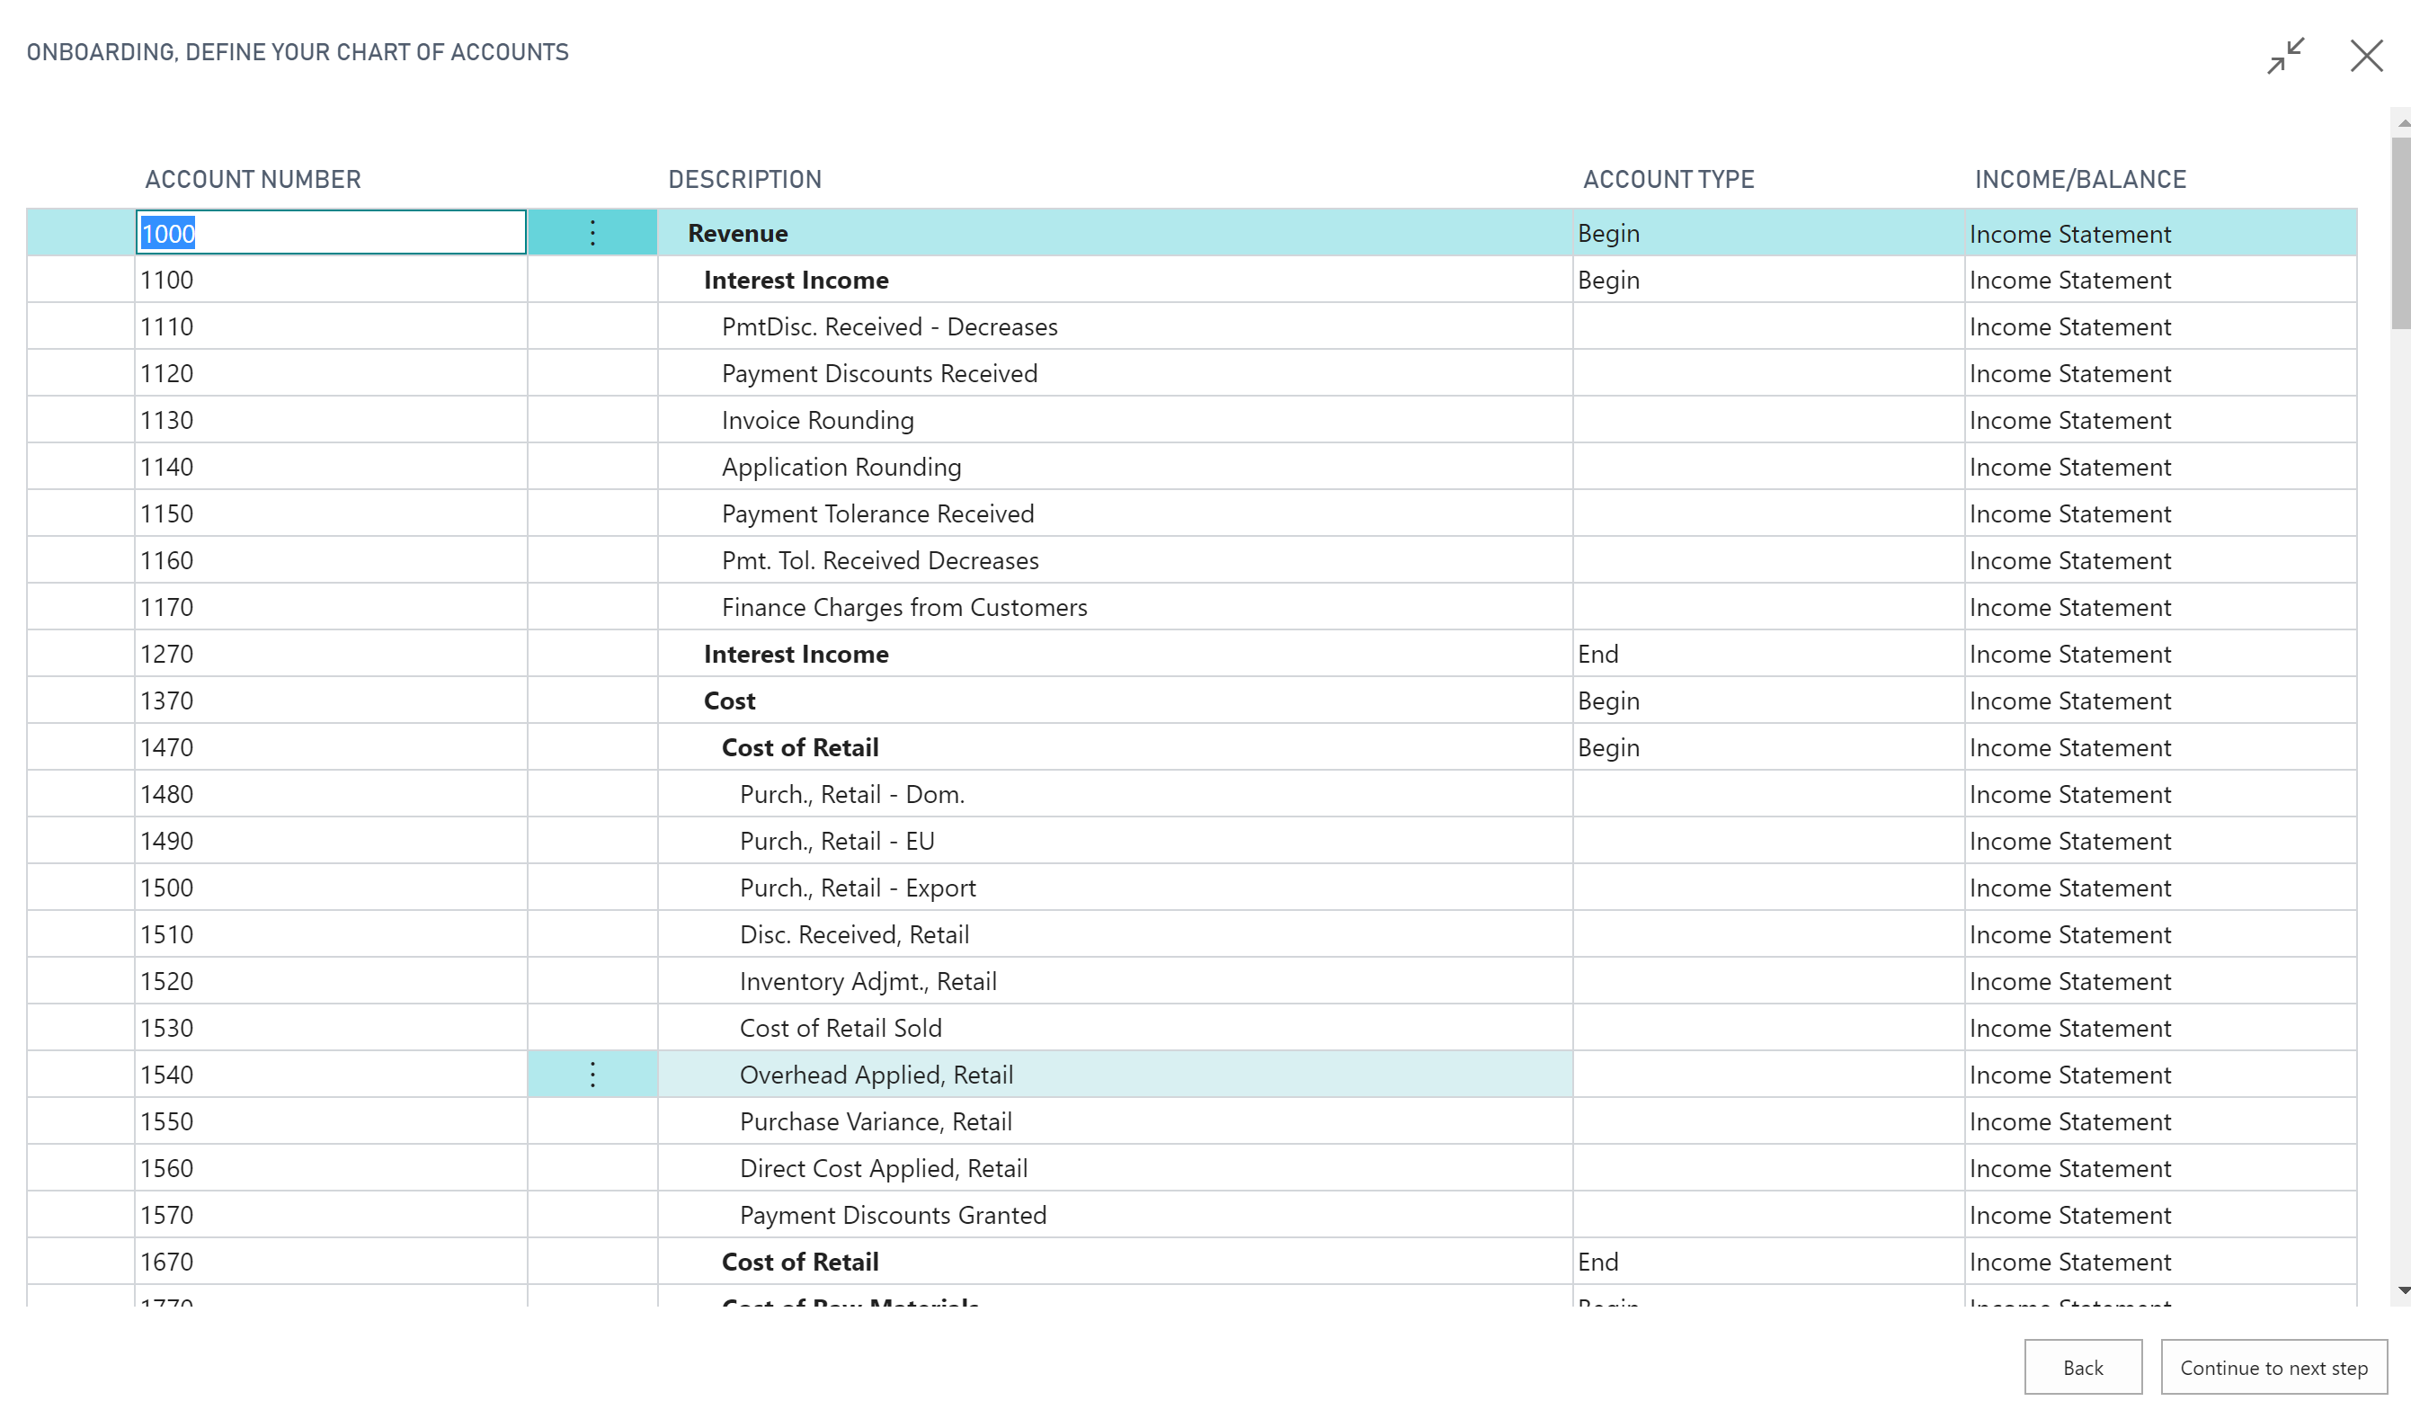Select the 'Invoice Rounding' description
Image resolution: width=2411 pixels, height=1419 pixels.
[x=1116, y=420]
